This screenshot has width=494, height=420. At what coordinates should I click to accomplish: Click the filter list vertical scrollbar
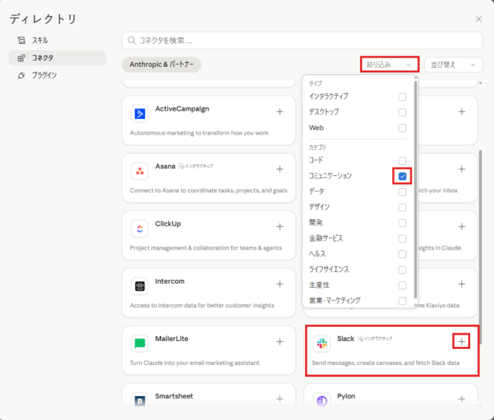coord(415,183)
